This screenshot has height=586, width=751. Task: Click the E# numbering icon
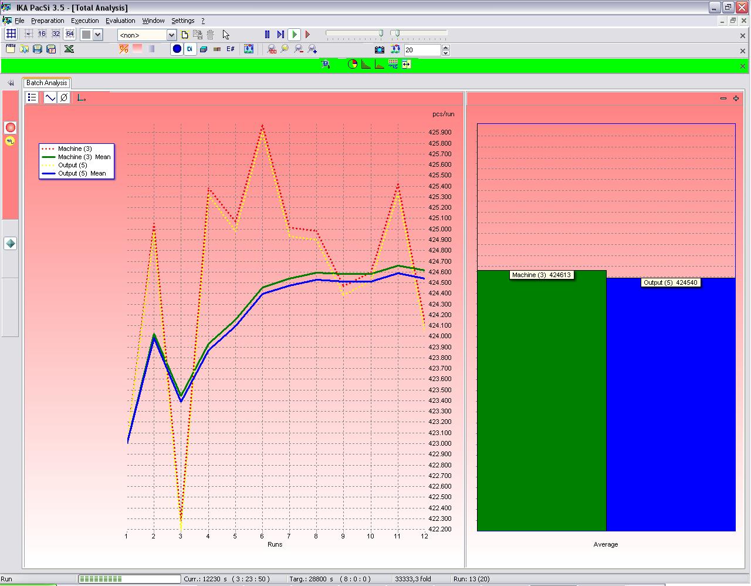pos(231,49)
